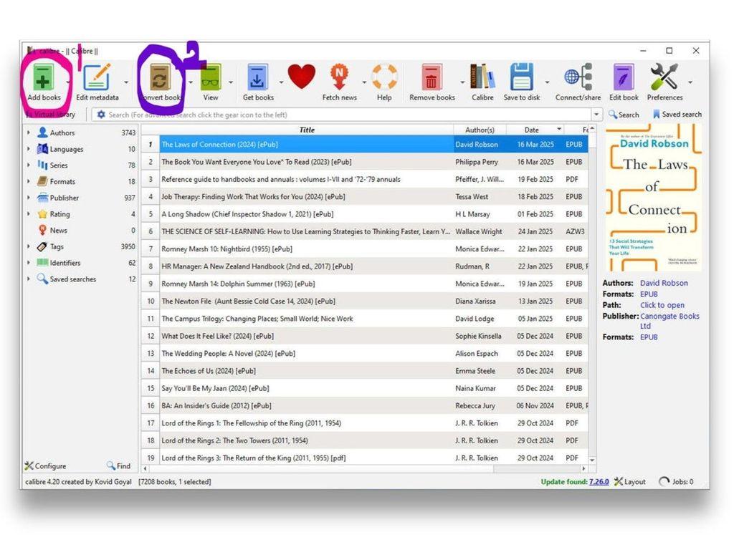Sort by the Author(s) column header

480,130
